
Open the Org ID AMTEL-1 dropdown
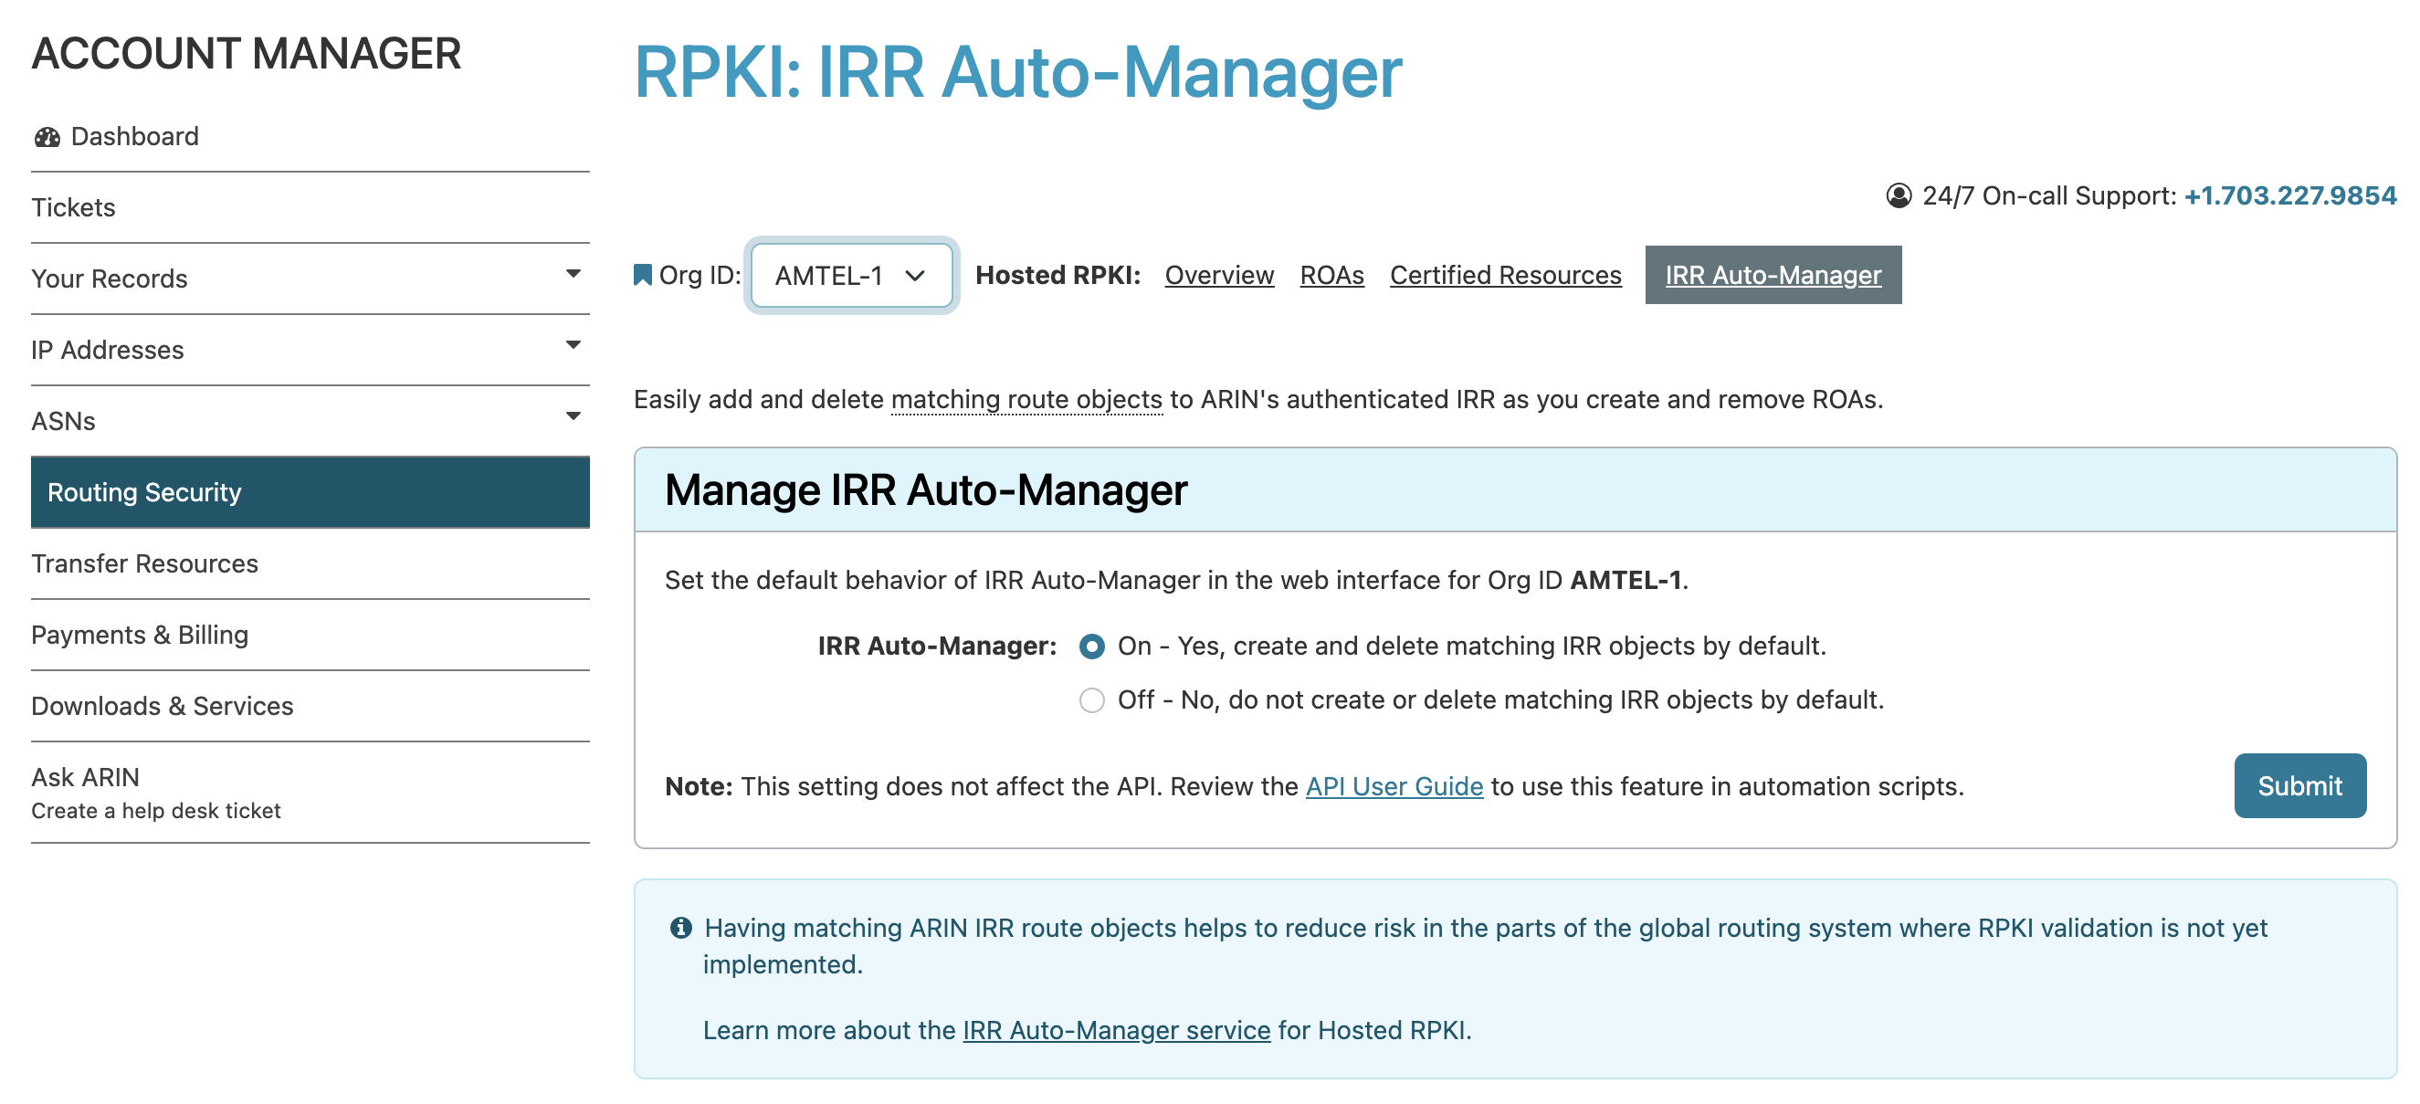(x=851, y=275)
